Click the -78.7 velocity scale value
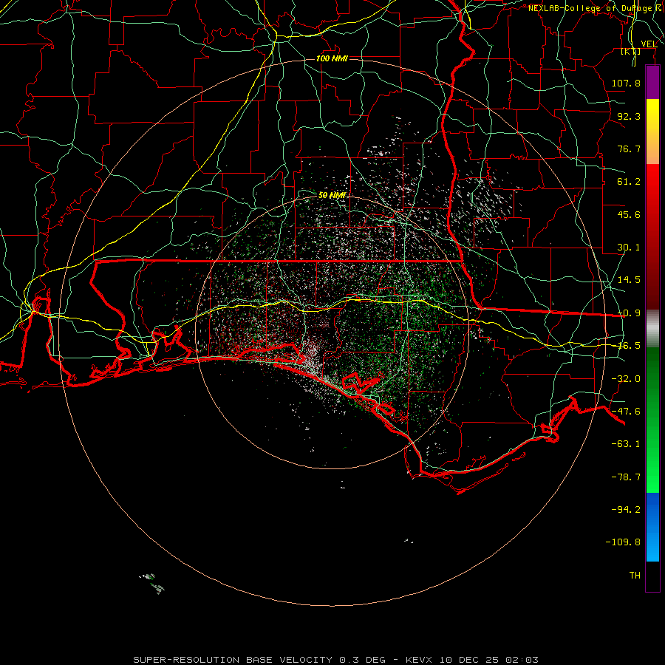665x665 pixels. [626, 477]
